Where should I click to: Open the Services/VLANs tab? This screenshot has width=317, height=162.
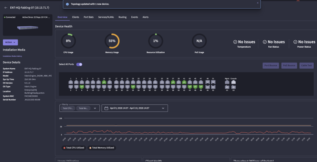point(106,17)
